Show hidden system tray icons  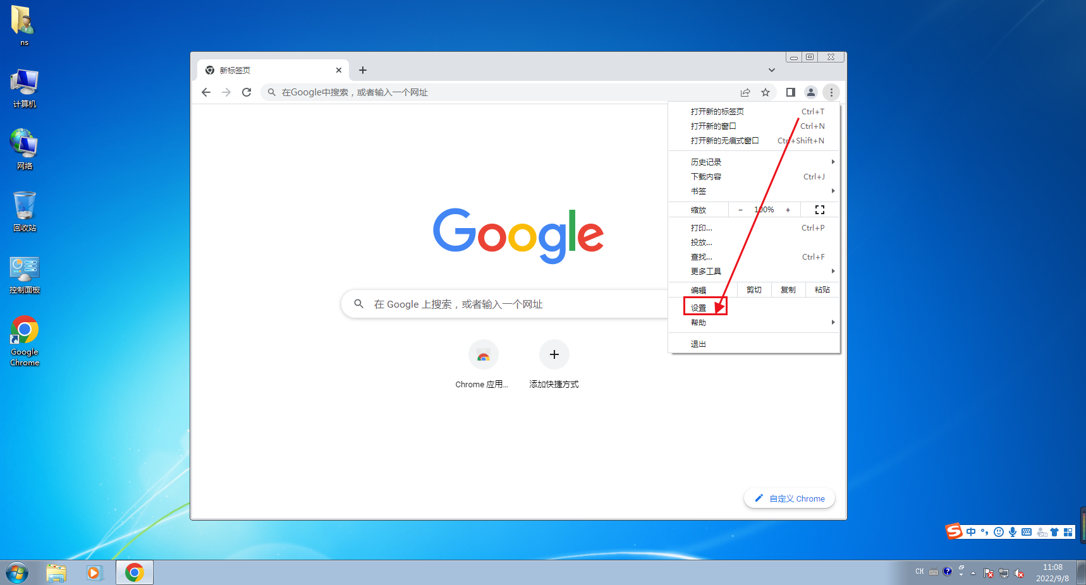(x=973, y=574)
